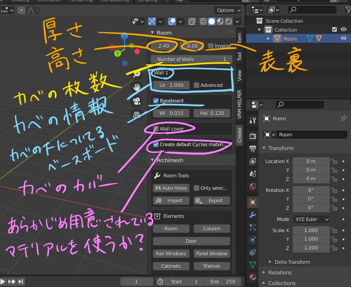Select solid viewport shading

coord(212,21)
